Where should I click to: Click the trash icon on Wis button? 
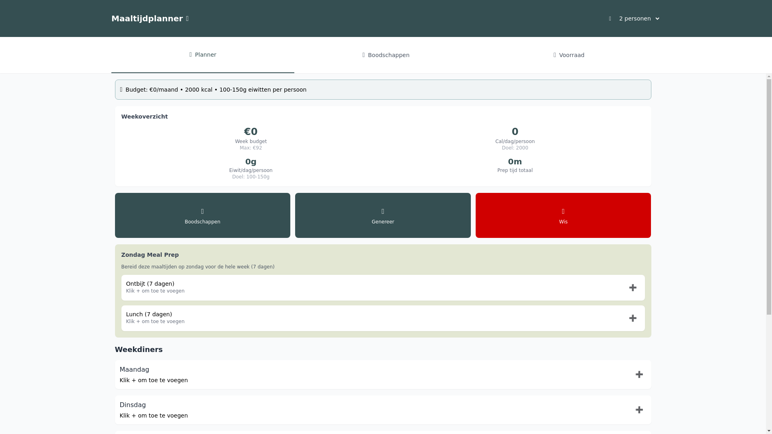coord(563,211)
